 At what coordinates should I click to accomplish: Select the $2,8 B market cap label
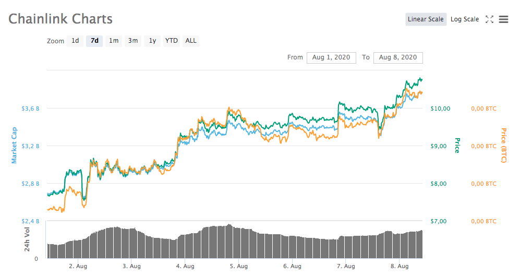[30, 184]
